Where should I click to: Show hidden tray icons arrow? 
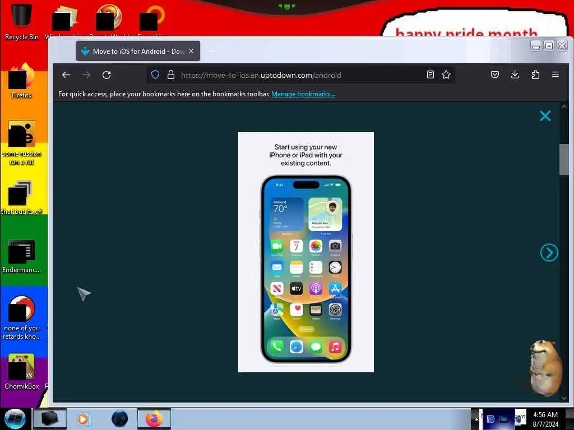click(476, 419)
